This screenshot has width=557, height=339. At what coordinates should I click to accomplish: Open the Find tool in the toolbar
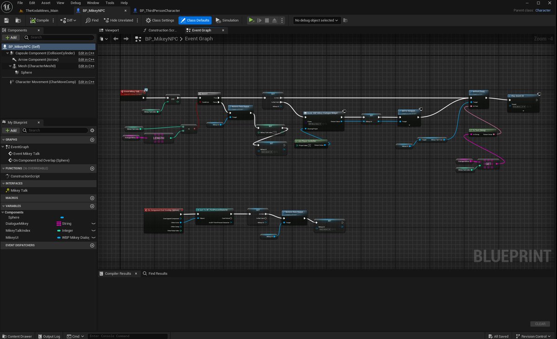(x=92, y=20)
